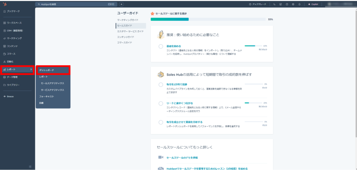Image resolution: width=357 pixels, height=170 pixels.
Task: Open Copilot from the top bar
Action: 313,4
